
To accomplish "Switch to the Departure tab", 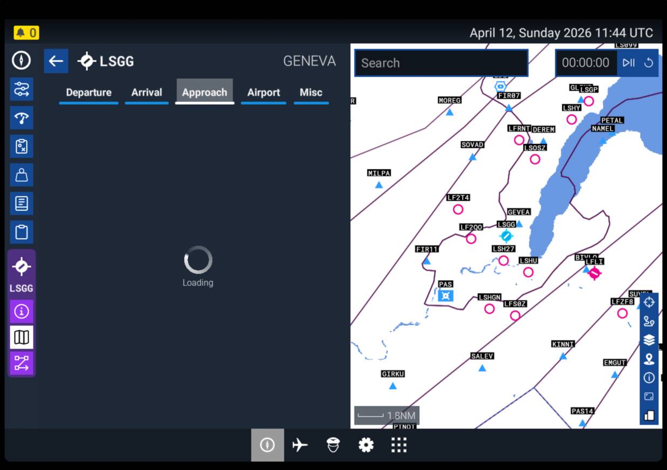I will pos(89,92).
